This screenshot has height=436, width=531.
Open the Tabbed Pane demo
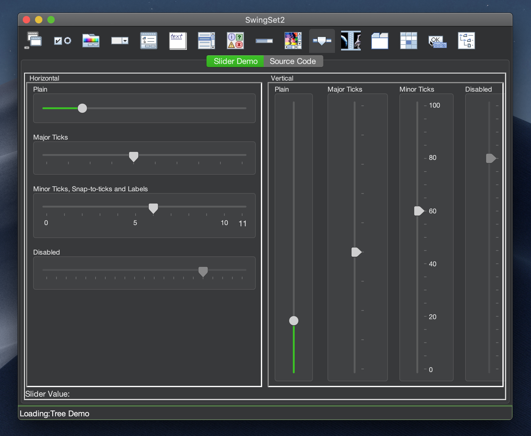tap(380, 41)
